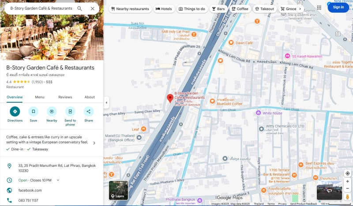Click the Coffee filter chip
Screen dimensions: 353x206
point(240,9)
